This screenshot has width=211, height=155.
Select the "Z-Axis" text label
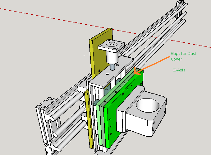(x=179, y=70)
